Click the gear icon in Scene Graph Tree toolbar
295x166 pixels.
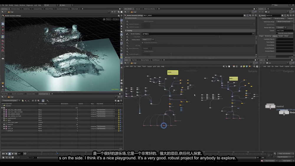pyautogui.click(x=116, y=101)
